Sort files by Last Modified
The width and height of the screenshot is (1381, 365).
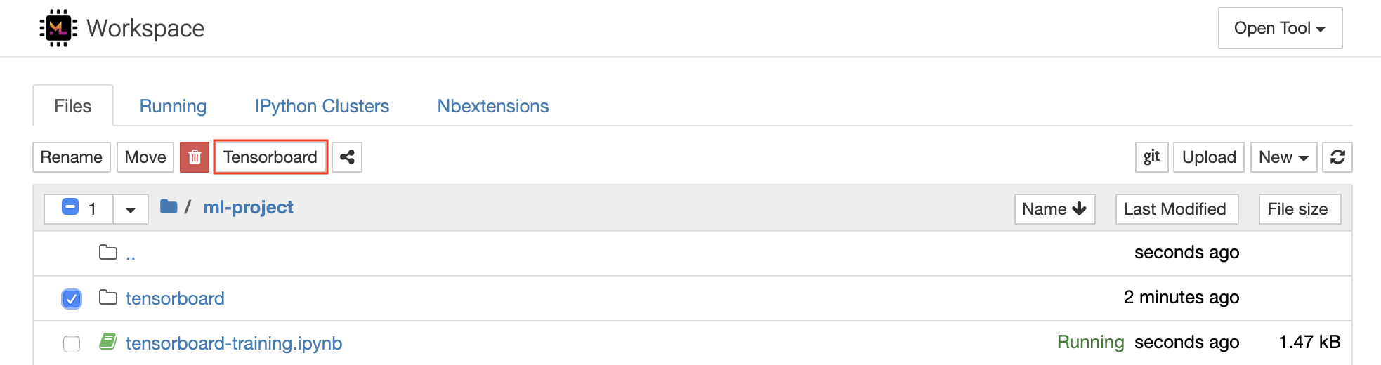pyautogui.click(x=1177, y=209)
